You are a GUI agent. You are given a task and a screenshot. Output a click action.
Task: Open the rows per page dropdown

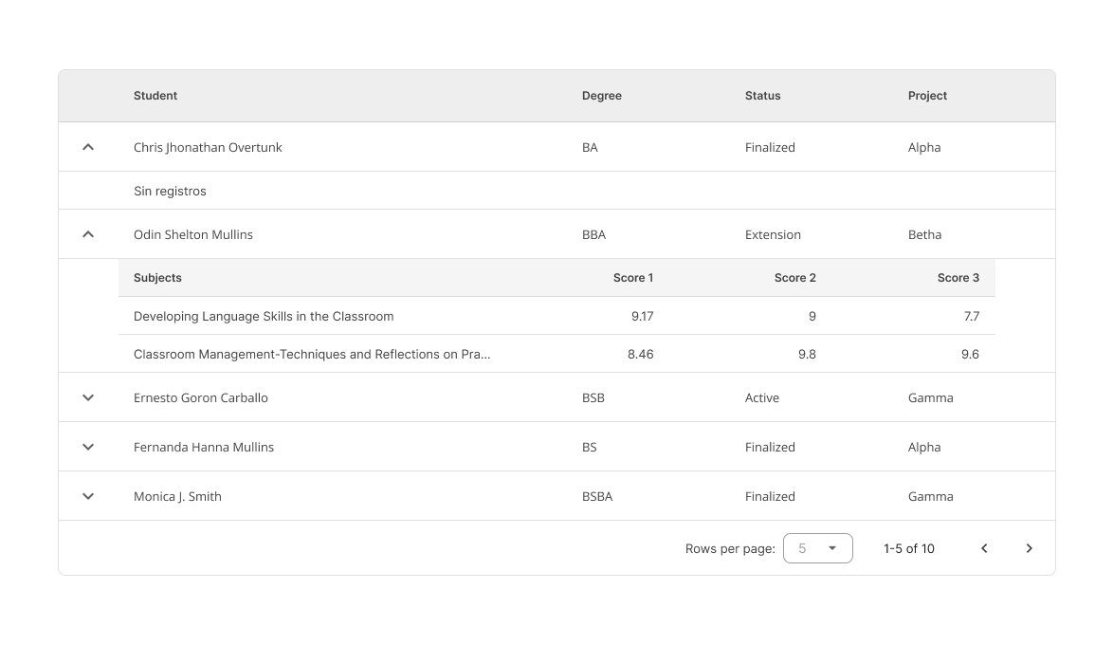click(x=817, y=548)
